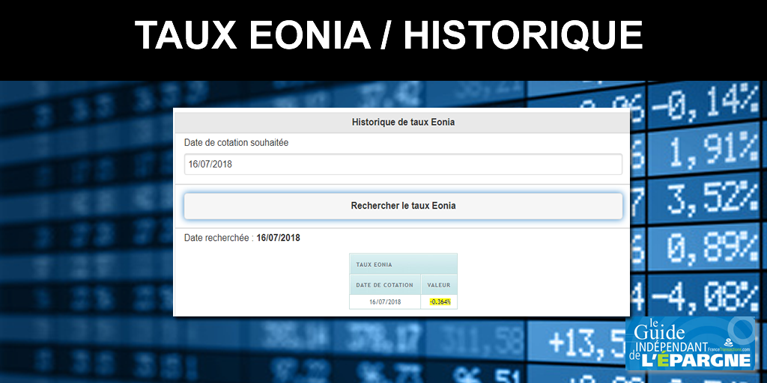The height and width of the screenshot is (383, 767).
Task: Click the Date de cotation souhaitée label
Action: pyautogui.click(x=236, y=143)
